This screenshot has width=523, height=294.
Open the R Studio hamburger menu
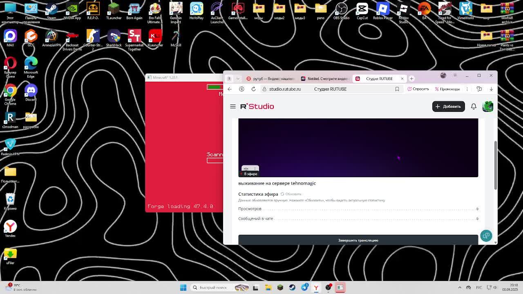coord(233,107)
